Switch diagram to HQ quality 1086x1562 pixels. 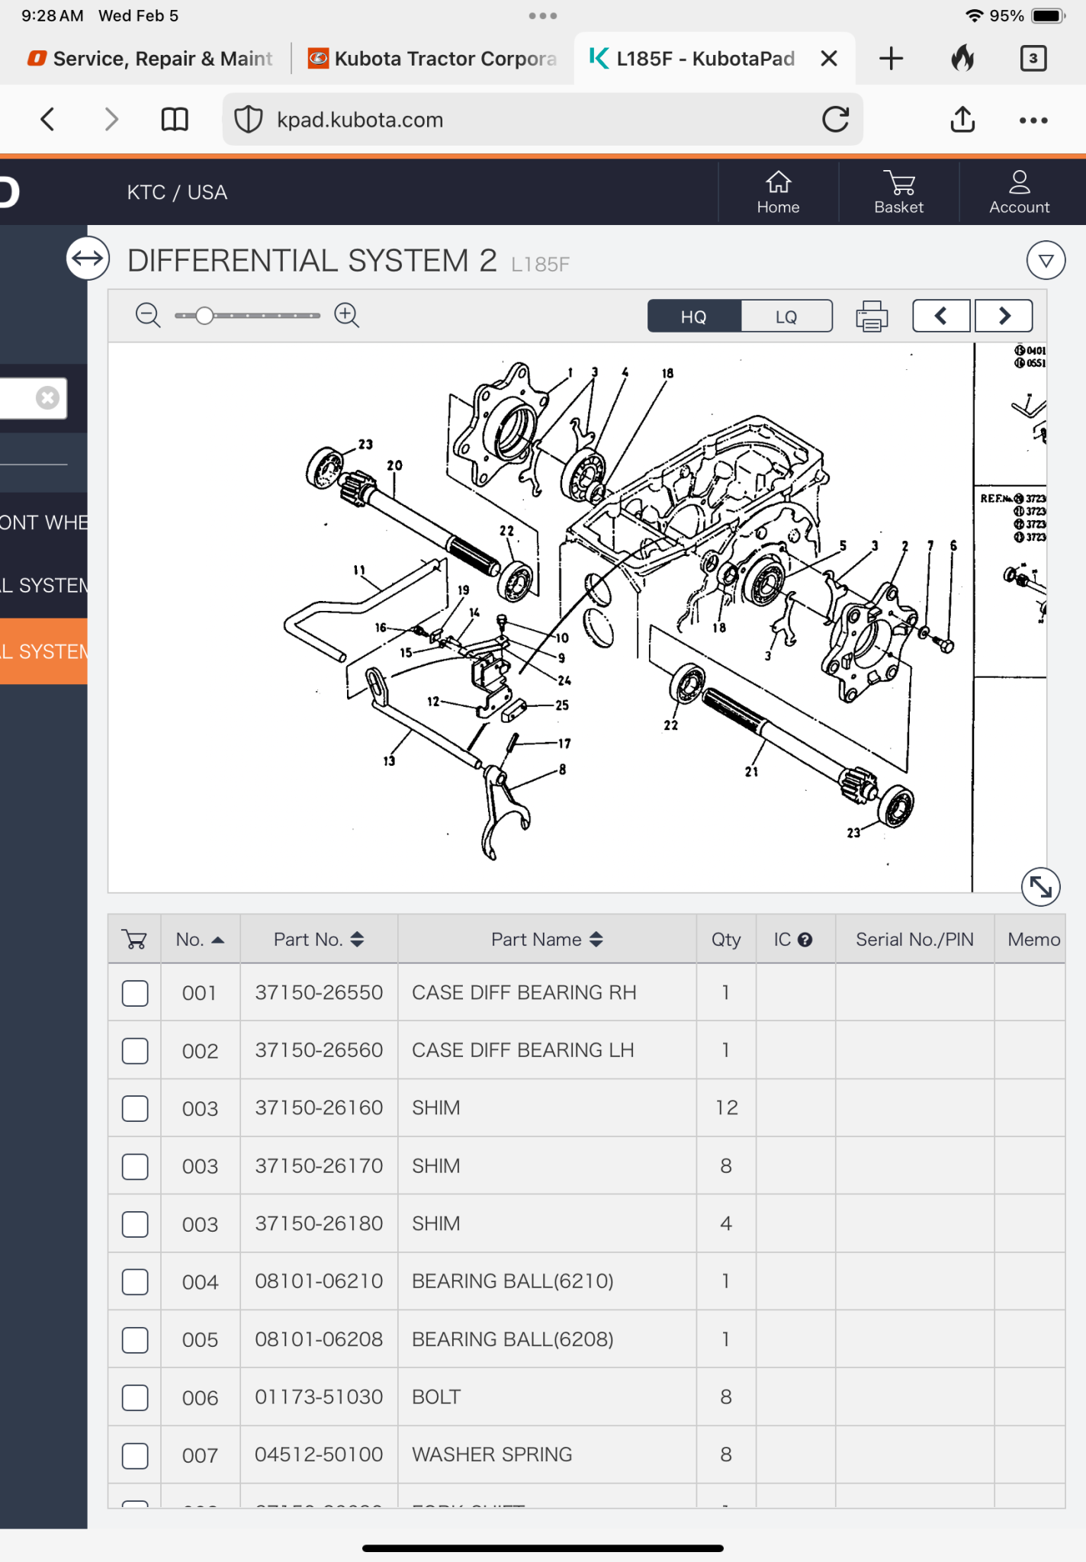pyautogui.click(x=694, y=317)
